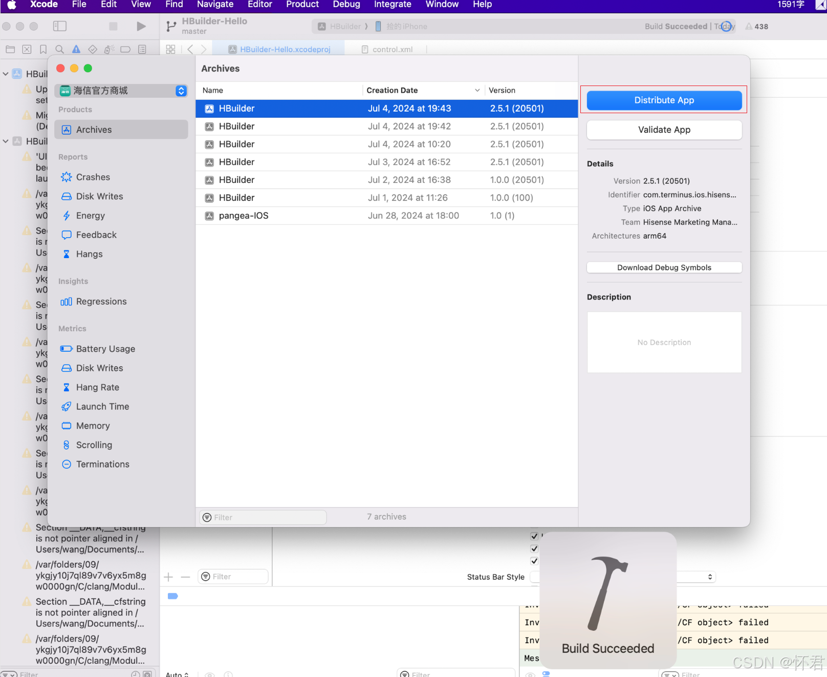827x677 pixels.
Task: Toggle the blue breakpoints activation icon
Action: (172, 596)
